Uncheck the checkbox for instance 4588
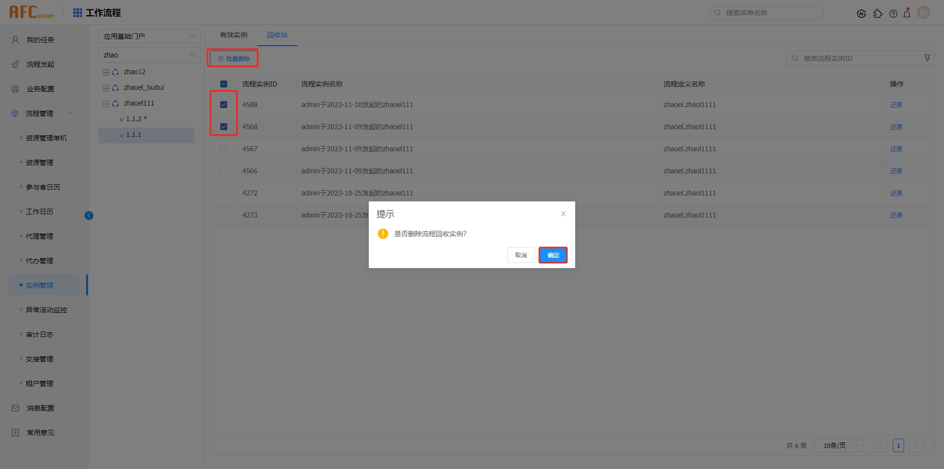Viewport: 944px width, 469px height. click(224, 104)
